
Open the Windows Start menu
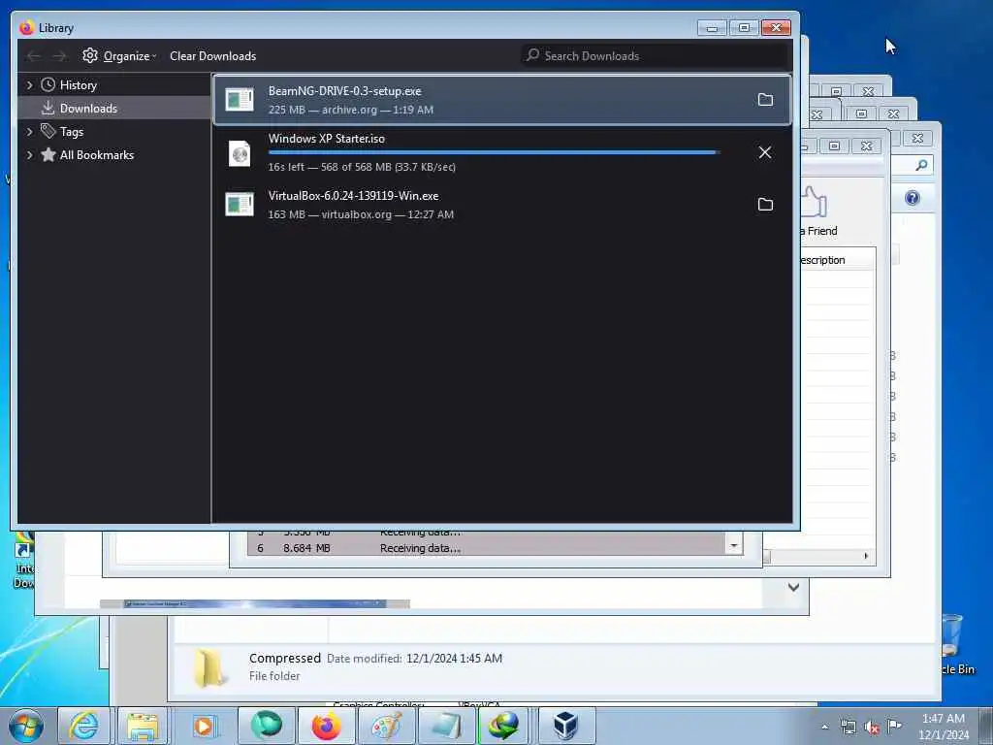click(x=26, y=726)
